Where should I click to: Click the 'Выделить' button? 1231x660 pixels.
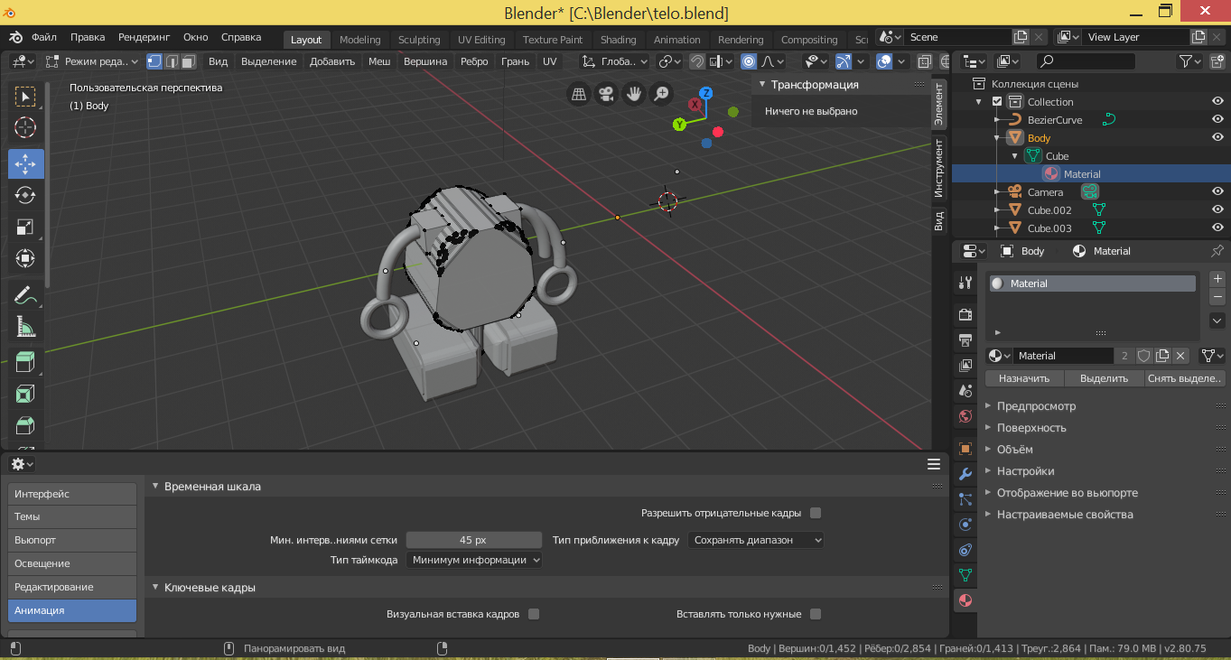coord(1105,379)
